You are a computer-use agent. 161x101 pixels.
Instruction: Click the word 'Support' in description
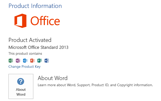(83, 85)
